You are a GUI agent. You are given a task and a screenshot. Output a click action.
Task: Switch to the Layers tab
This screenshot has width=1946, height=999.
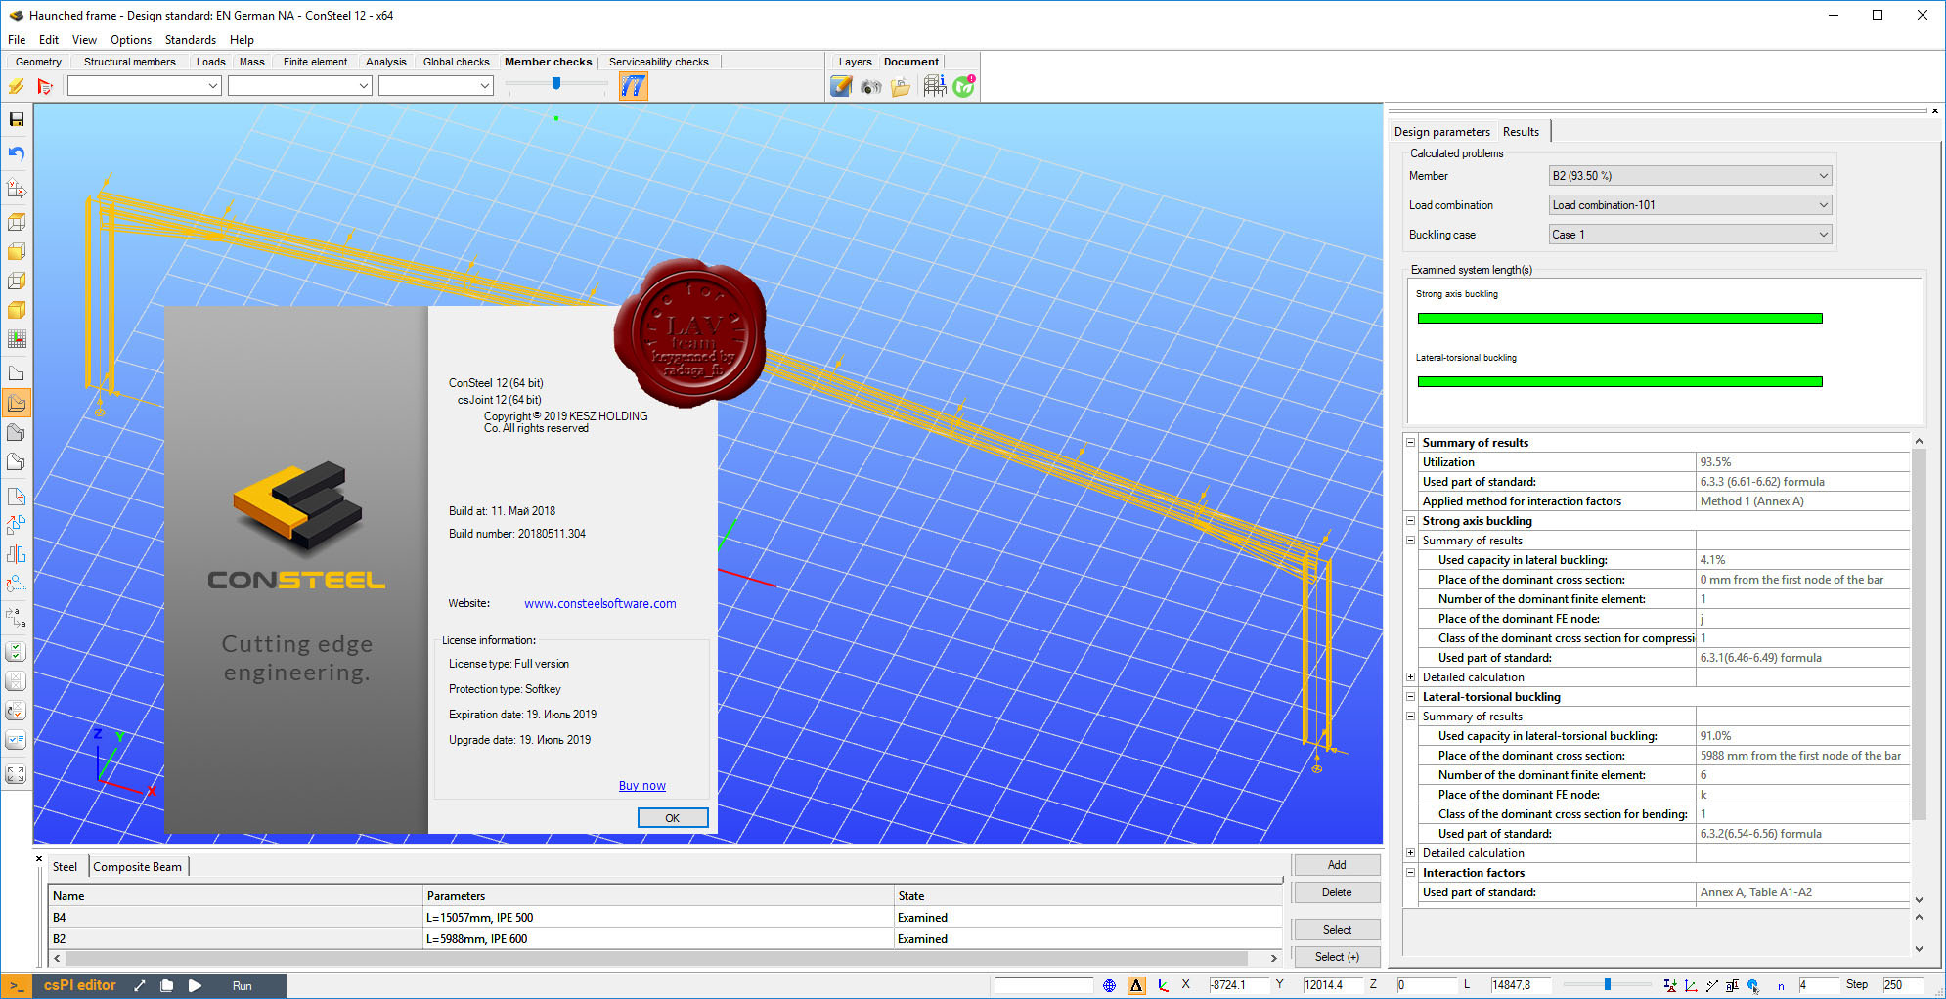click(x=855, y=62)
